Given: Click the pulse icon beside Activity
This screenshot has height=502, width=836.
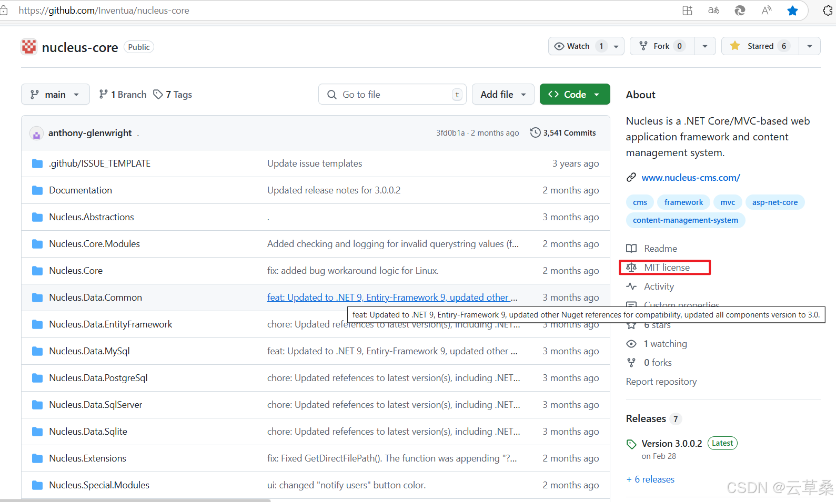Looking at the screenshot, I should (x=631, y=286).
